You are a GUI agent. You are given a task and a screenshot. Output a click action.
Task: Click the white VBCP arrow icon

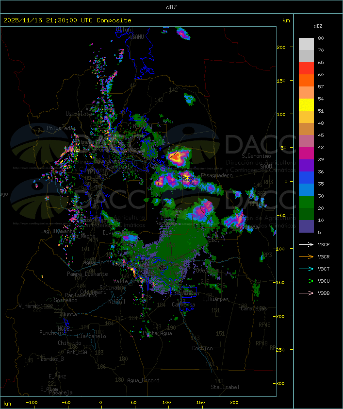coord(306,244)
